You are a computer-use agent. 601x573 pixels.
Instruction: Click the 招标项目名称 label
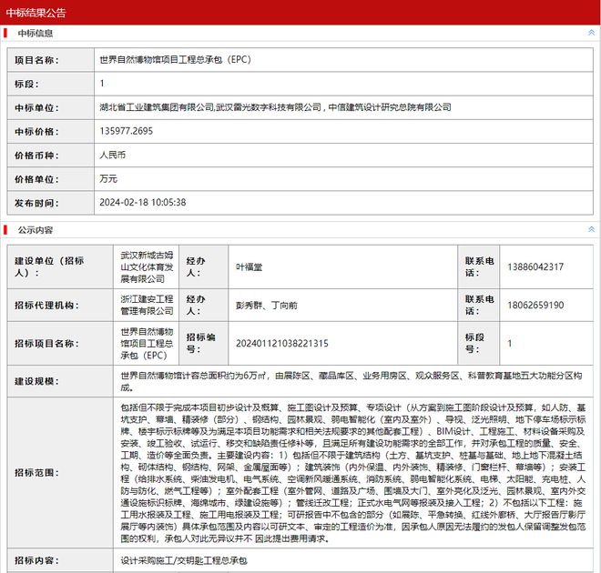pyautogui.click(x=46, y=344)
